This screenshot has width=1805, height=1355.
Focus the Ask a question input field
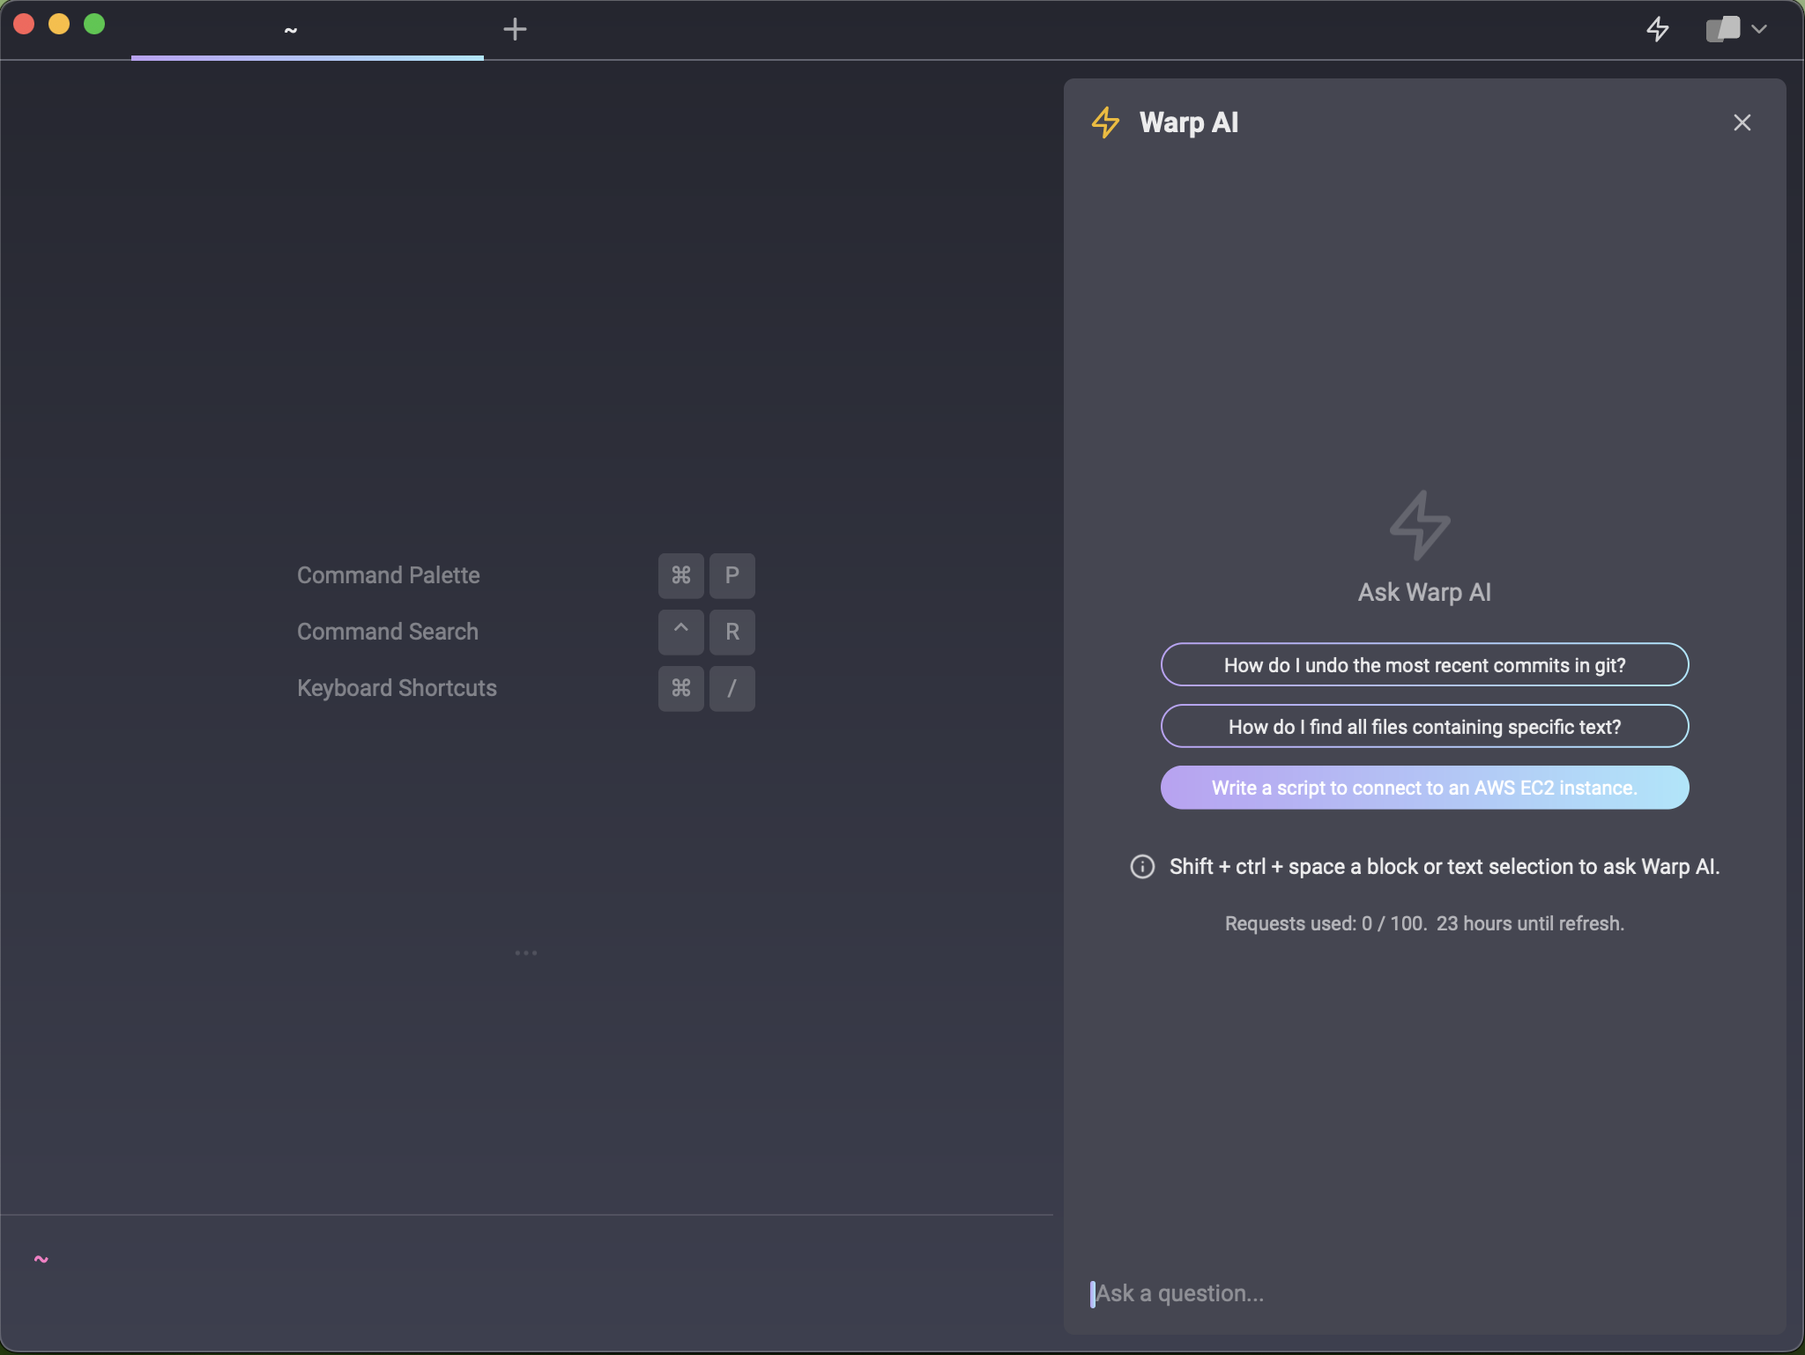[1424, 1293]
